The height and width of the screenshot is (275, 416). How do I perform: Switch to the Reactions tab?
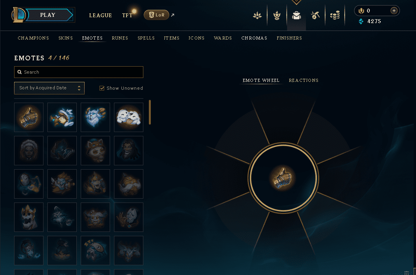304,80
